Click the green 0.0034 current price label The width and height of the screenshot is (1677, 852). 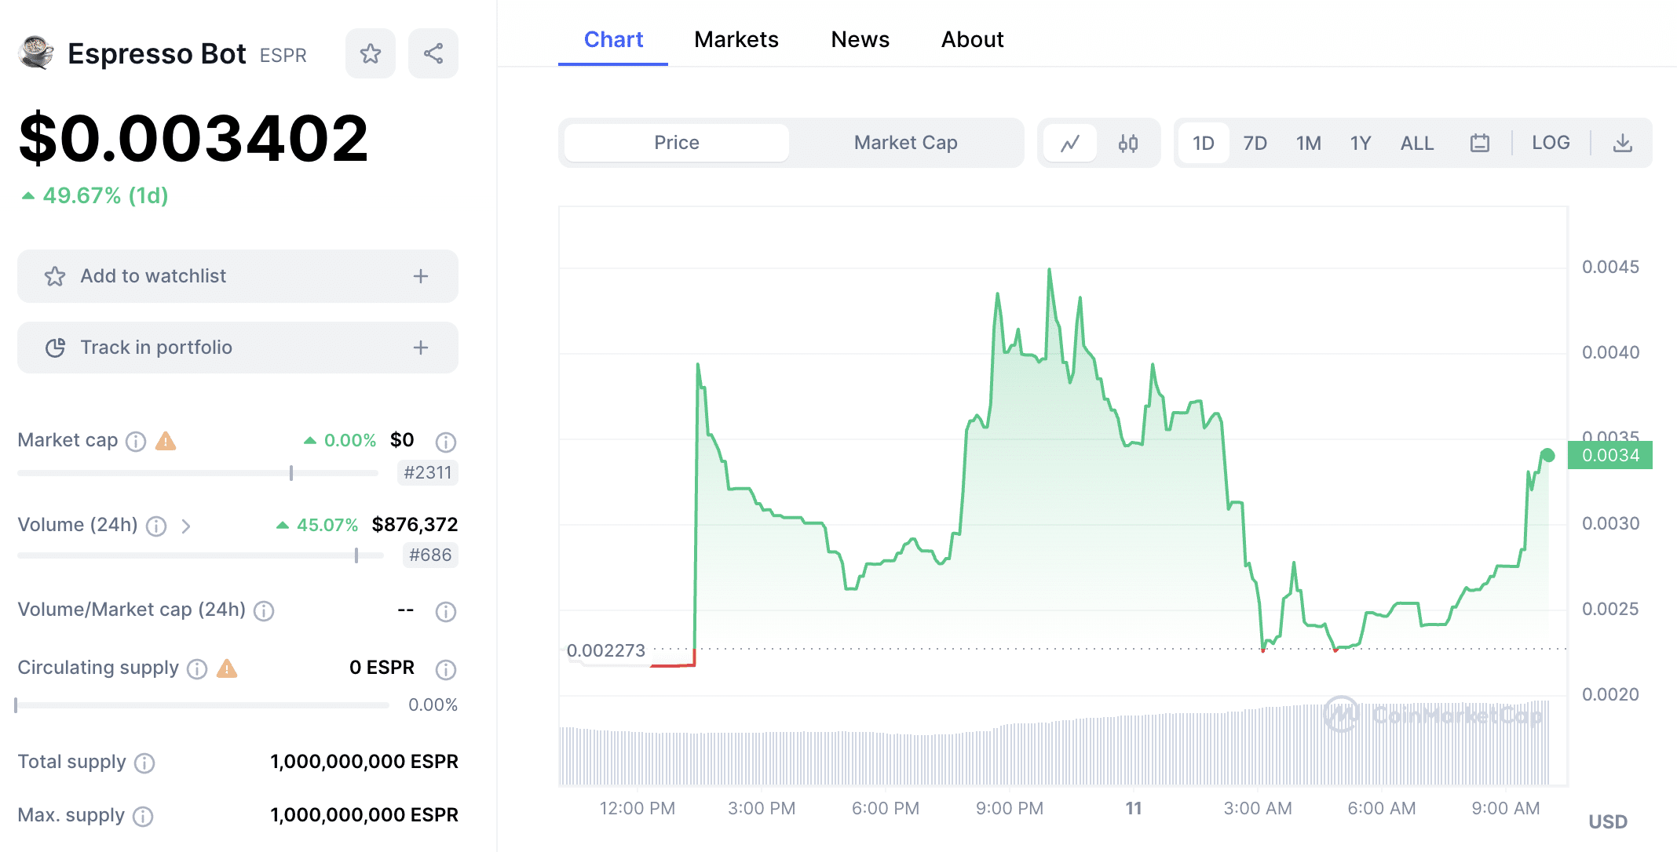point(1610,456)
